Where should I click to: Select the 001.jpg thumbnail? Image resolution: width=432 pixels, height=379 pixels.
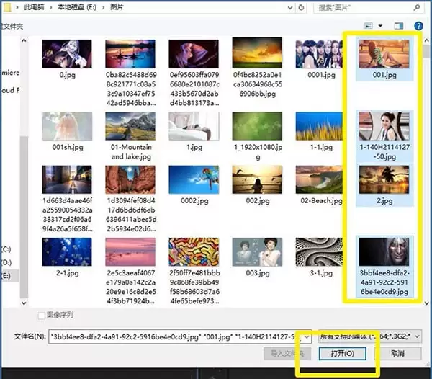coord(384,54)
